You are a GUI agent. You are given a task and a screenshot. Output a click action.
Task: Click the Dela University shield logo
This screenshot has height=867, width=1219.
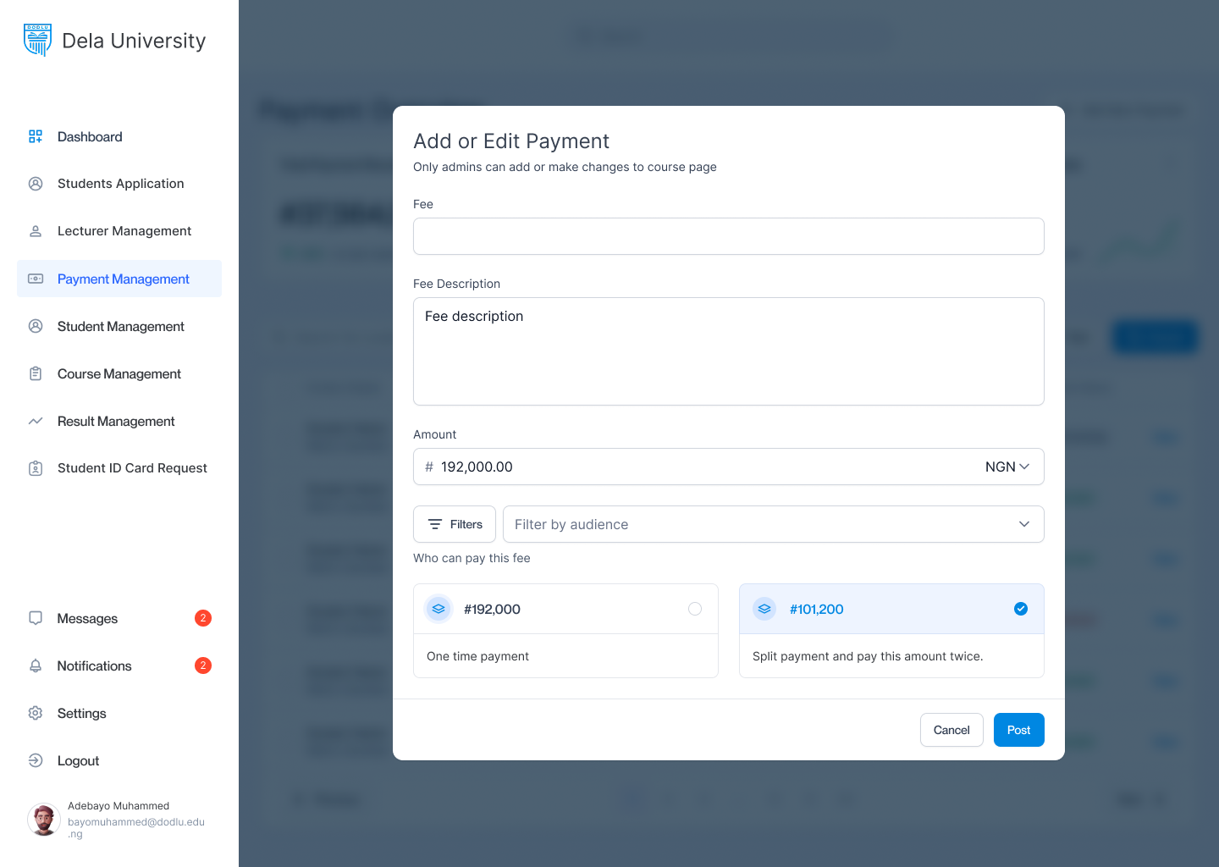38,41
